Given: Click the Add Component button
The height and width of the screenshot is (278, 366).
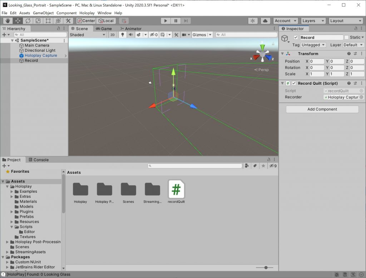Looking at the screenshot, I should click(322, 109).
